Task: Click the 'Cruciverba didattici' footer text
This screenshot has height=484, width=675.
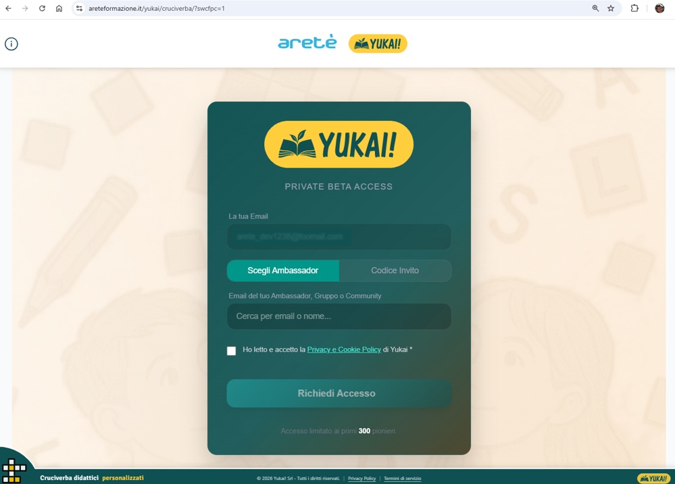Action: pyautogui.click(x=70, y=478)
